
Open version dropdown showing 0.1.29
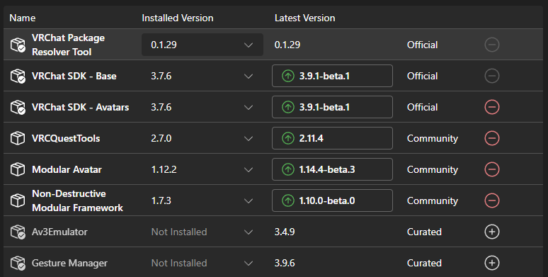(x=202, y=45)
